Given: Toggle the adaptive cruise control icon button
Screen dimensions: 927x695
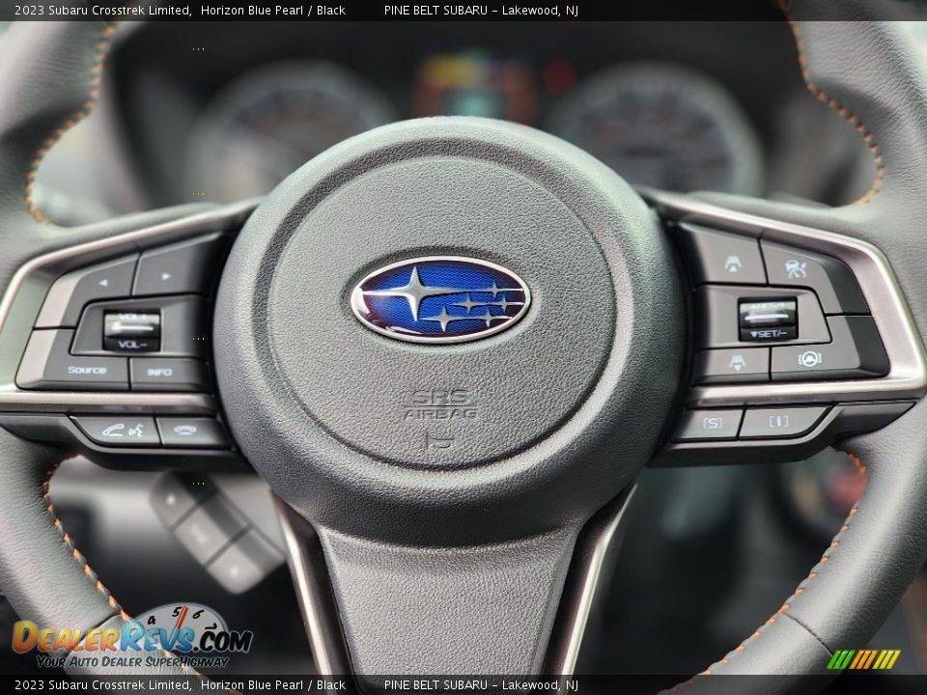Looking at the screenshot, I should pos(797,268).
